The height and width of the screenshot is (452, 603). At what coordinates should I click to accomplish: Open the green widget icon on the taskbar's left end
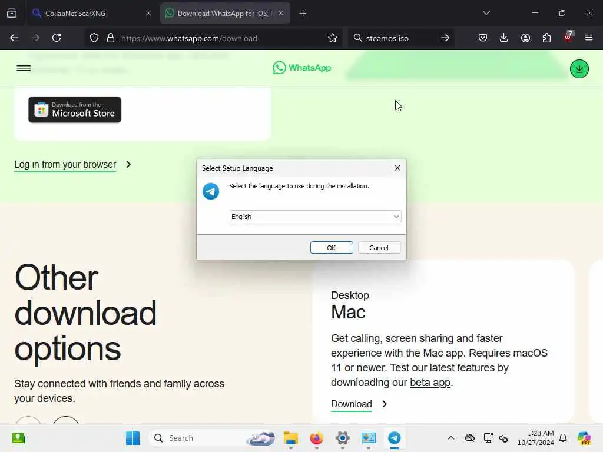coord(18,438)
